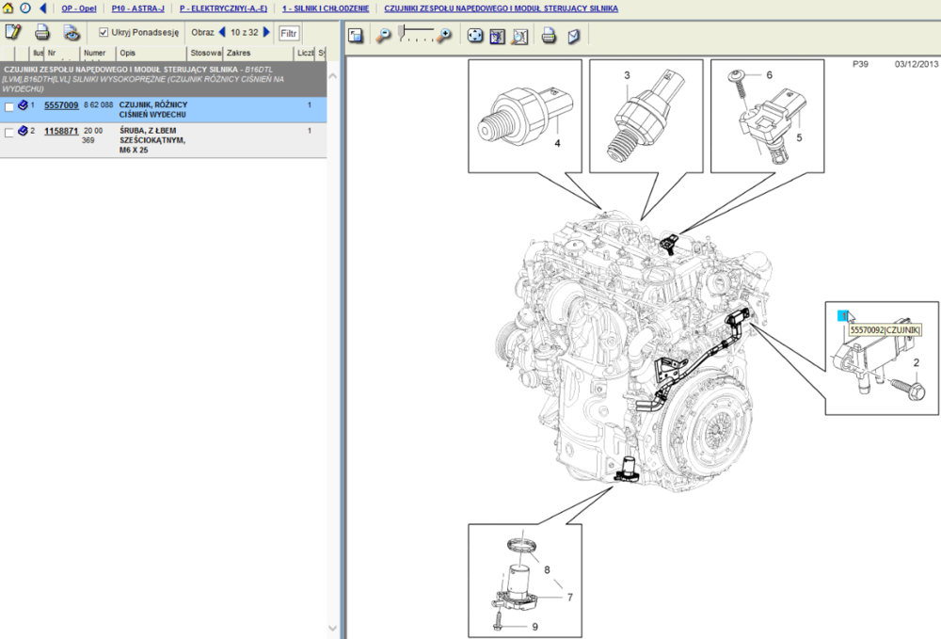
Task: Open the history clock icon
Action: click(24, 8)
